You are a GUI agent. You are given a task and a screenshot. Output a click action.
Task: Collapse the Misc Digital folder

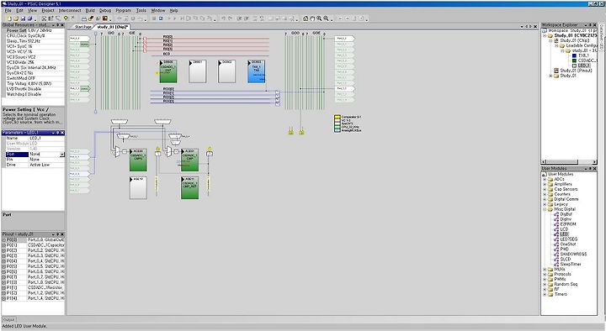(x=545, y=209)
